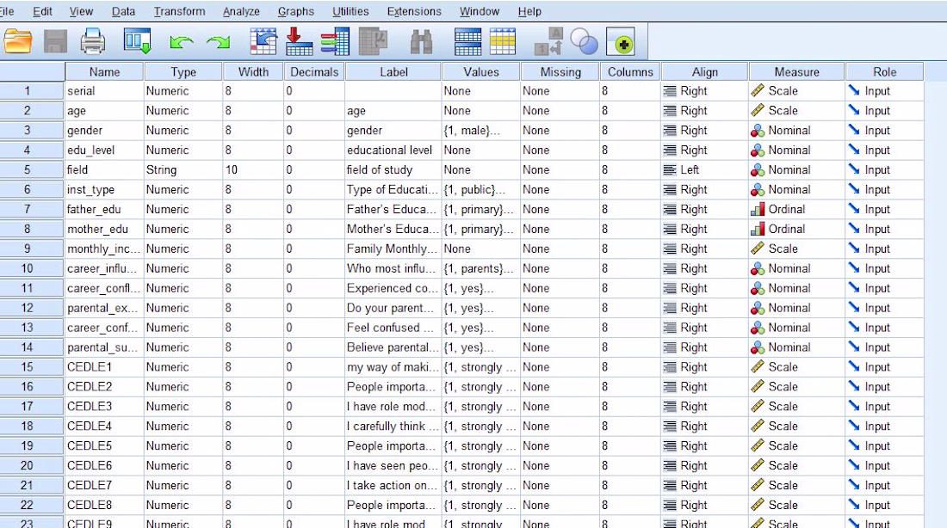Click the Label column header
Viewport: 947px width, 528px height.
[x=393, y=72]
